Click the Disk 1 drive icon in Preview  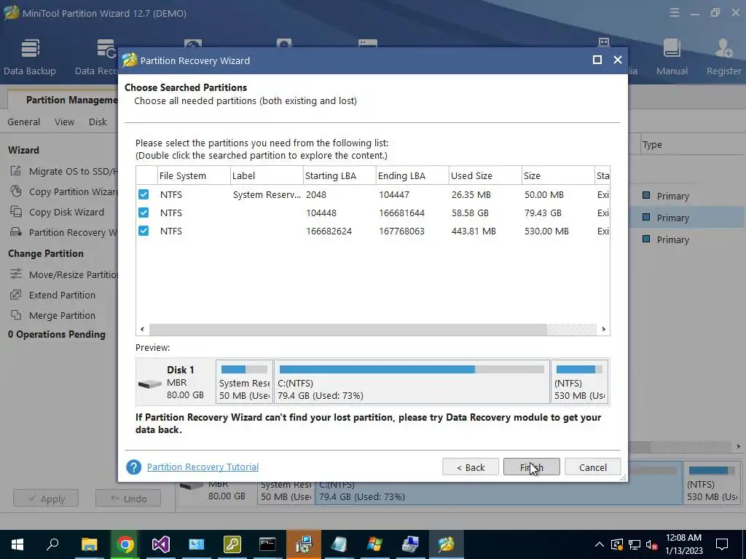coord(150,384)
